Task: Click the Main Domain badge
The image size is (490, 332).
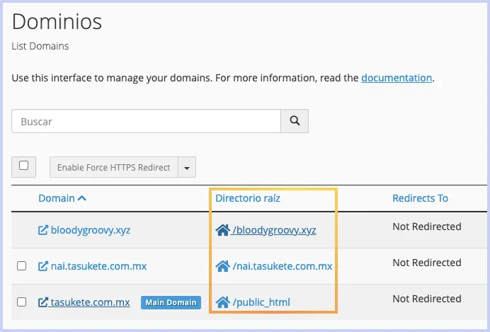Action: coord(171,302)
